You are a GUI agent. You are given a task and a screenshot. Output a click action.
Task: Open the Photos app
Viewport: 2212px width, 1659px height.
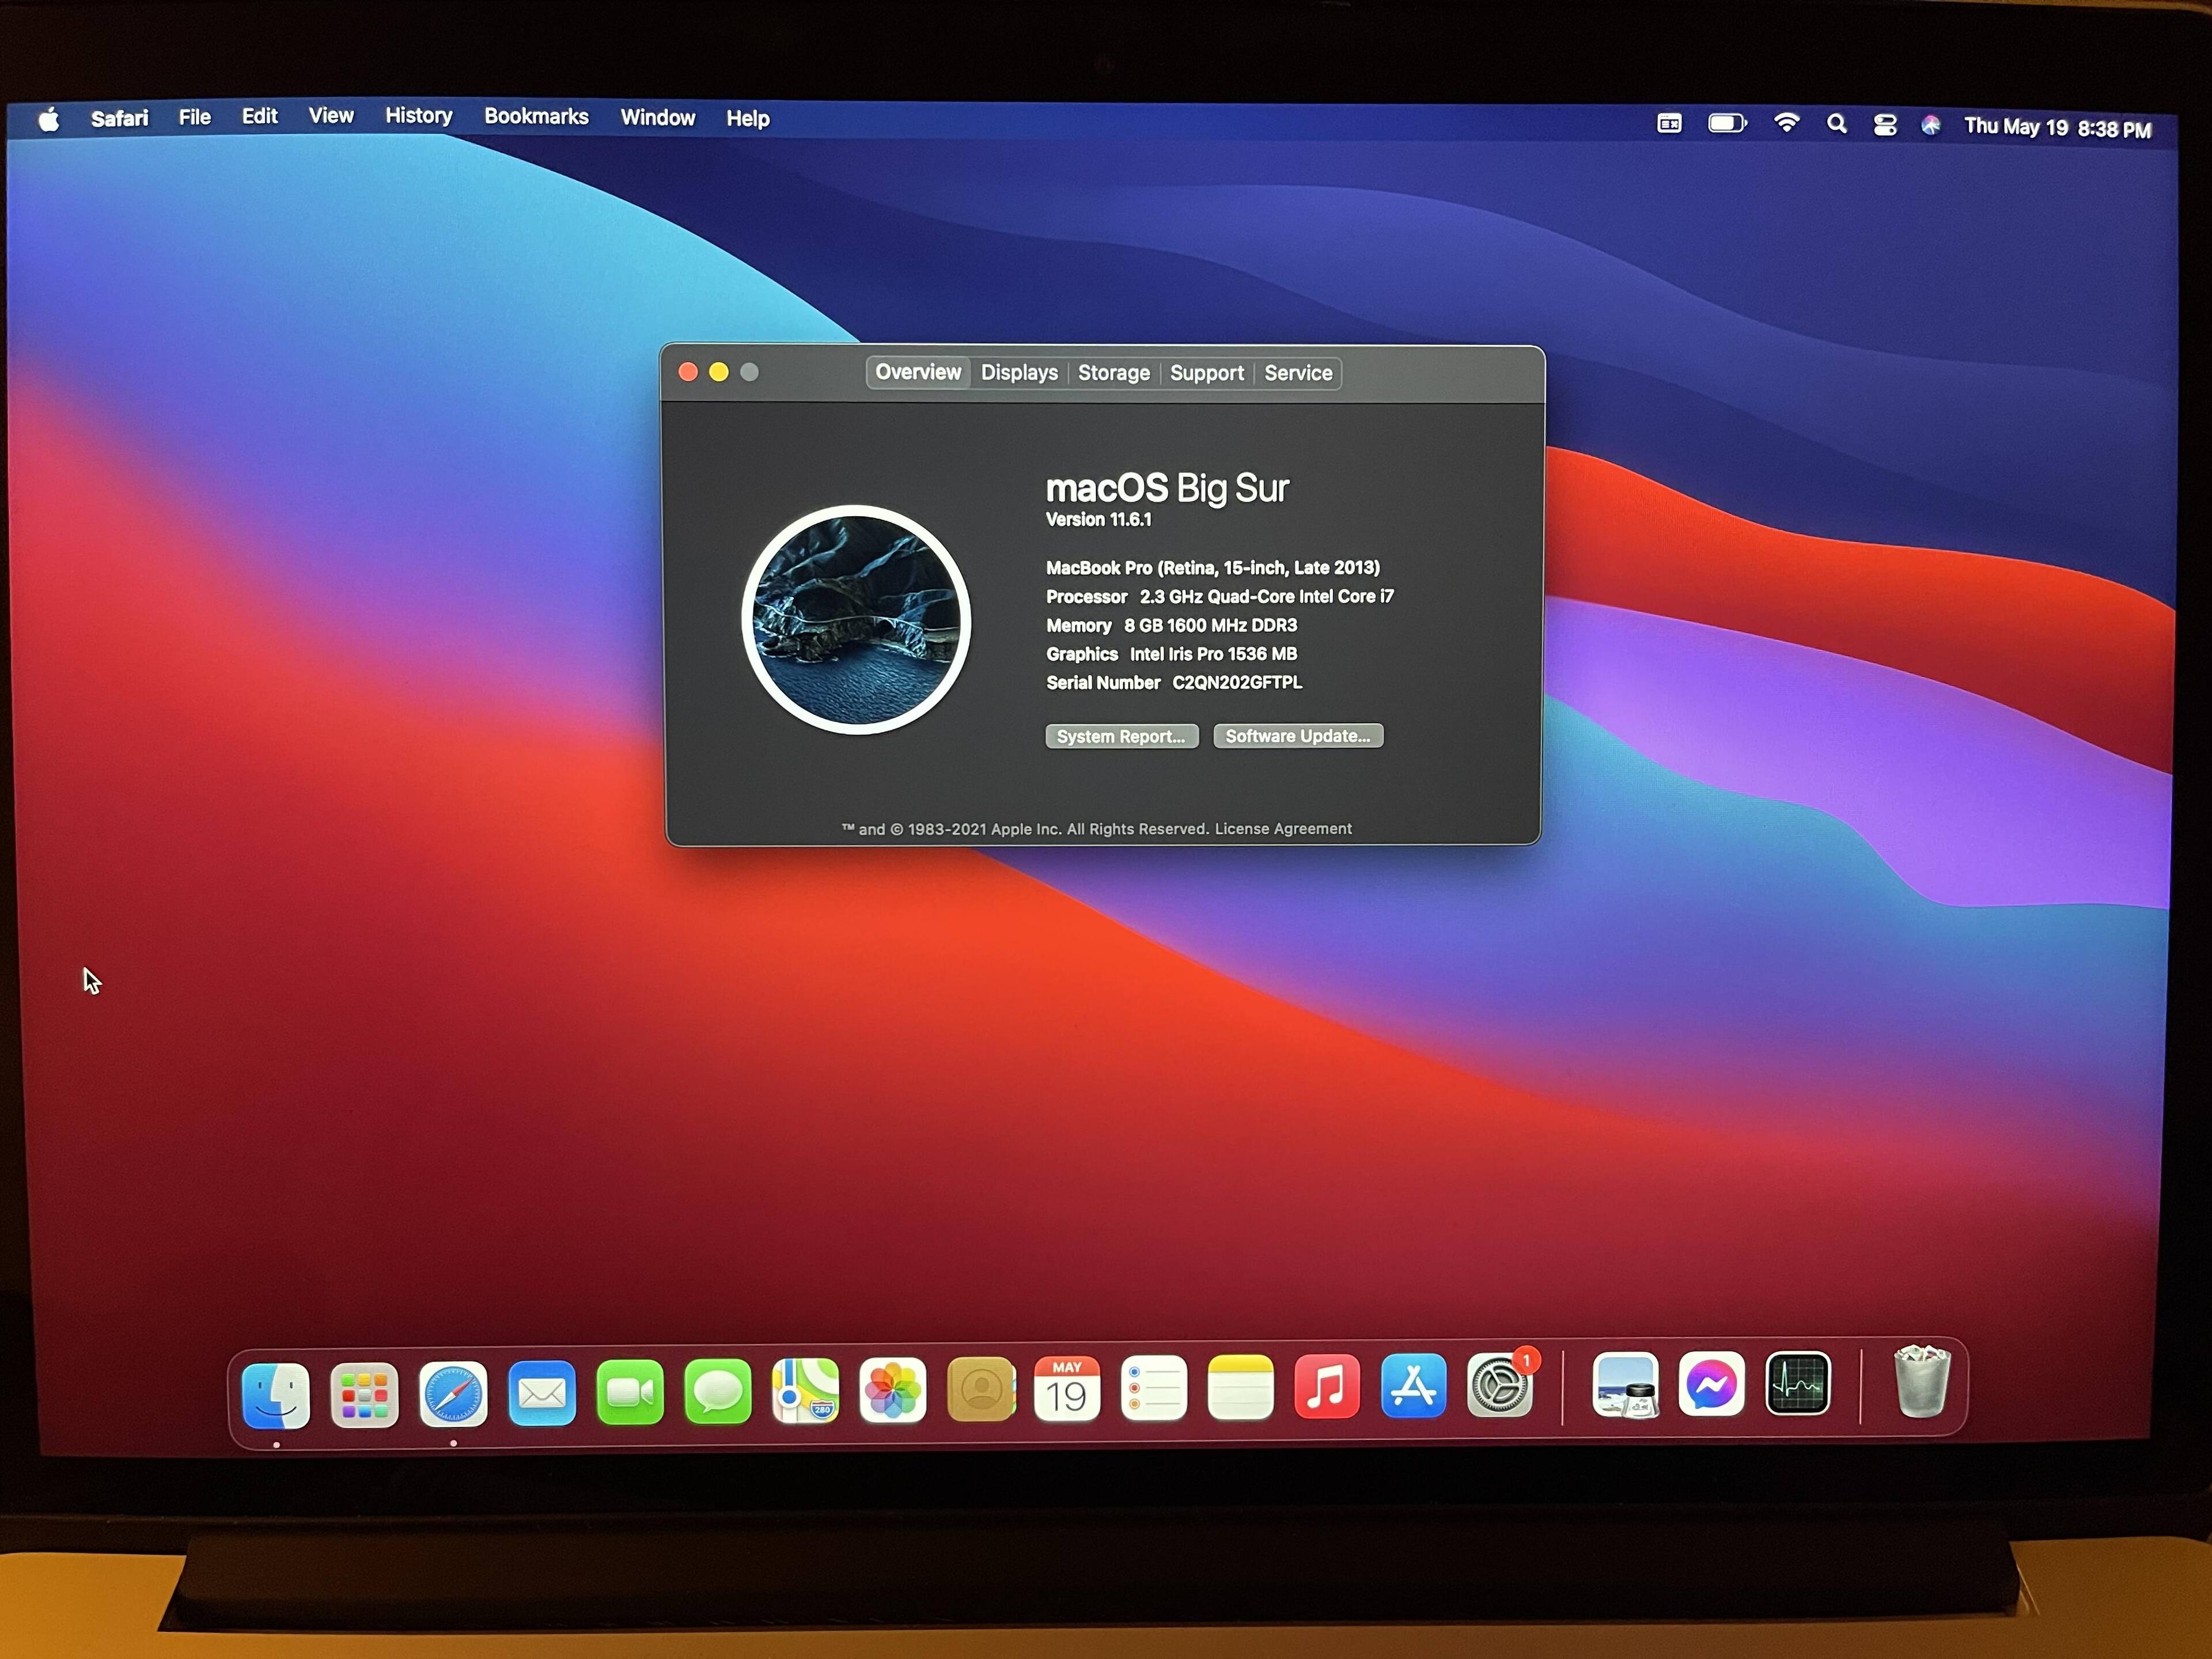(x=893, y=1390)
